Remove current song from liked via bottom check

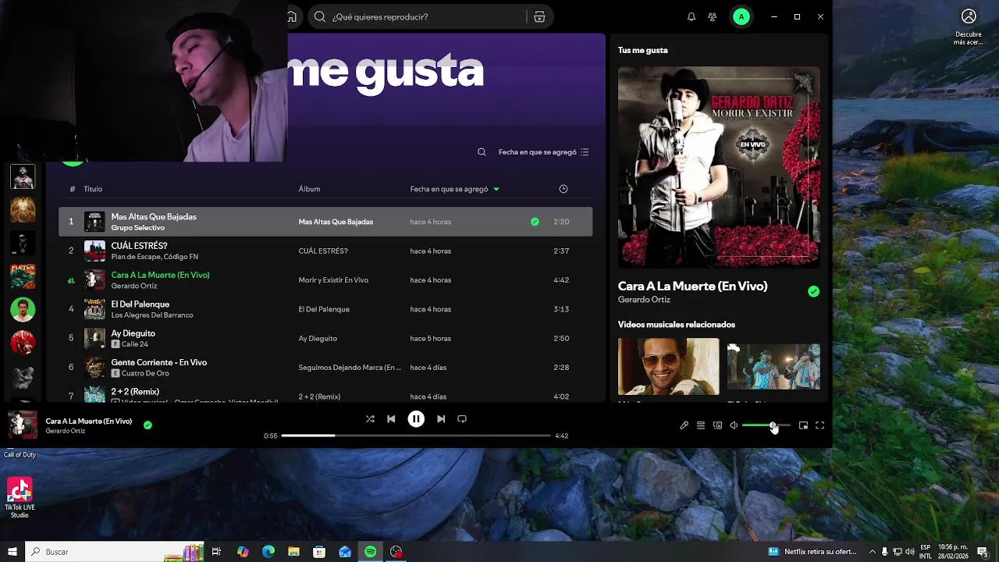coord(148,425)
